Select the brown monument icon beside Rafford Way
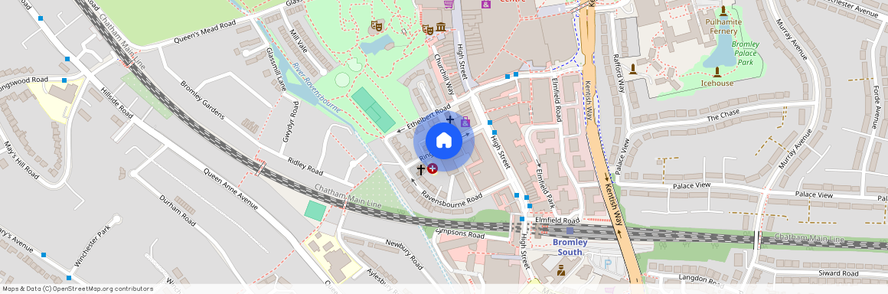Viewport: 888px width, 294px height. (633, 69)
